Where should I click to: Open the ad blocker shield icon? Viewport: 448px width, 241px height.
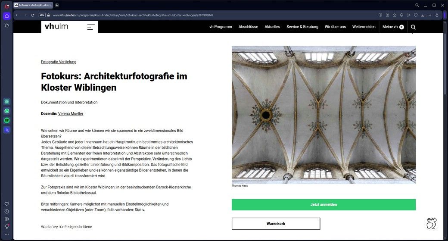[x=401, y=15]
